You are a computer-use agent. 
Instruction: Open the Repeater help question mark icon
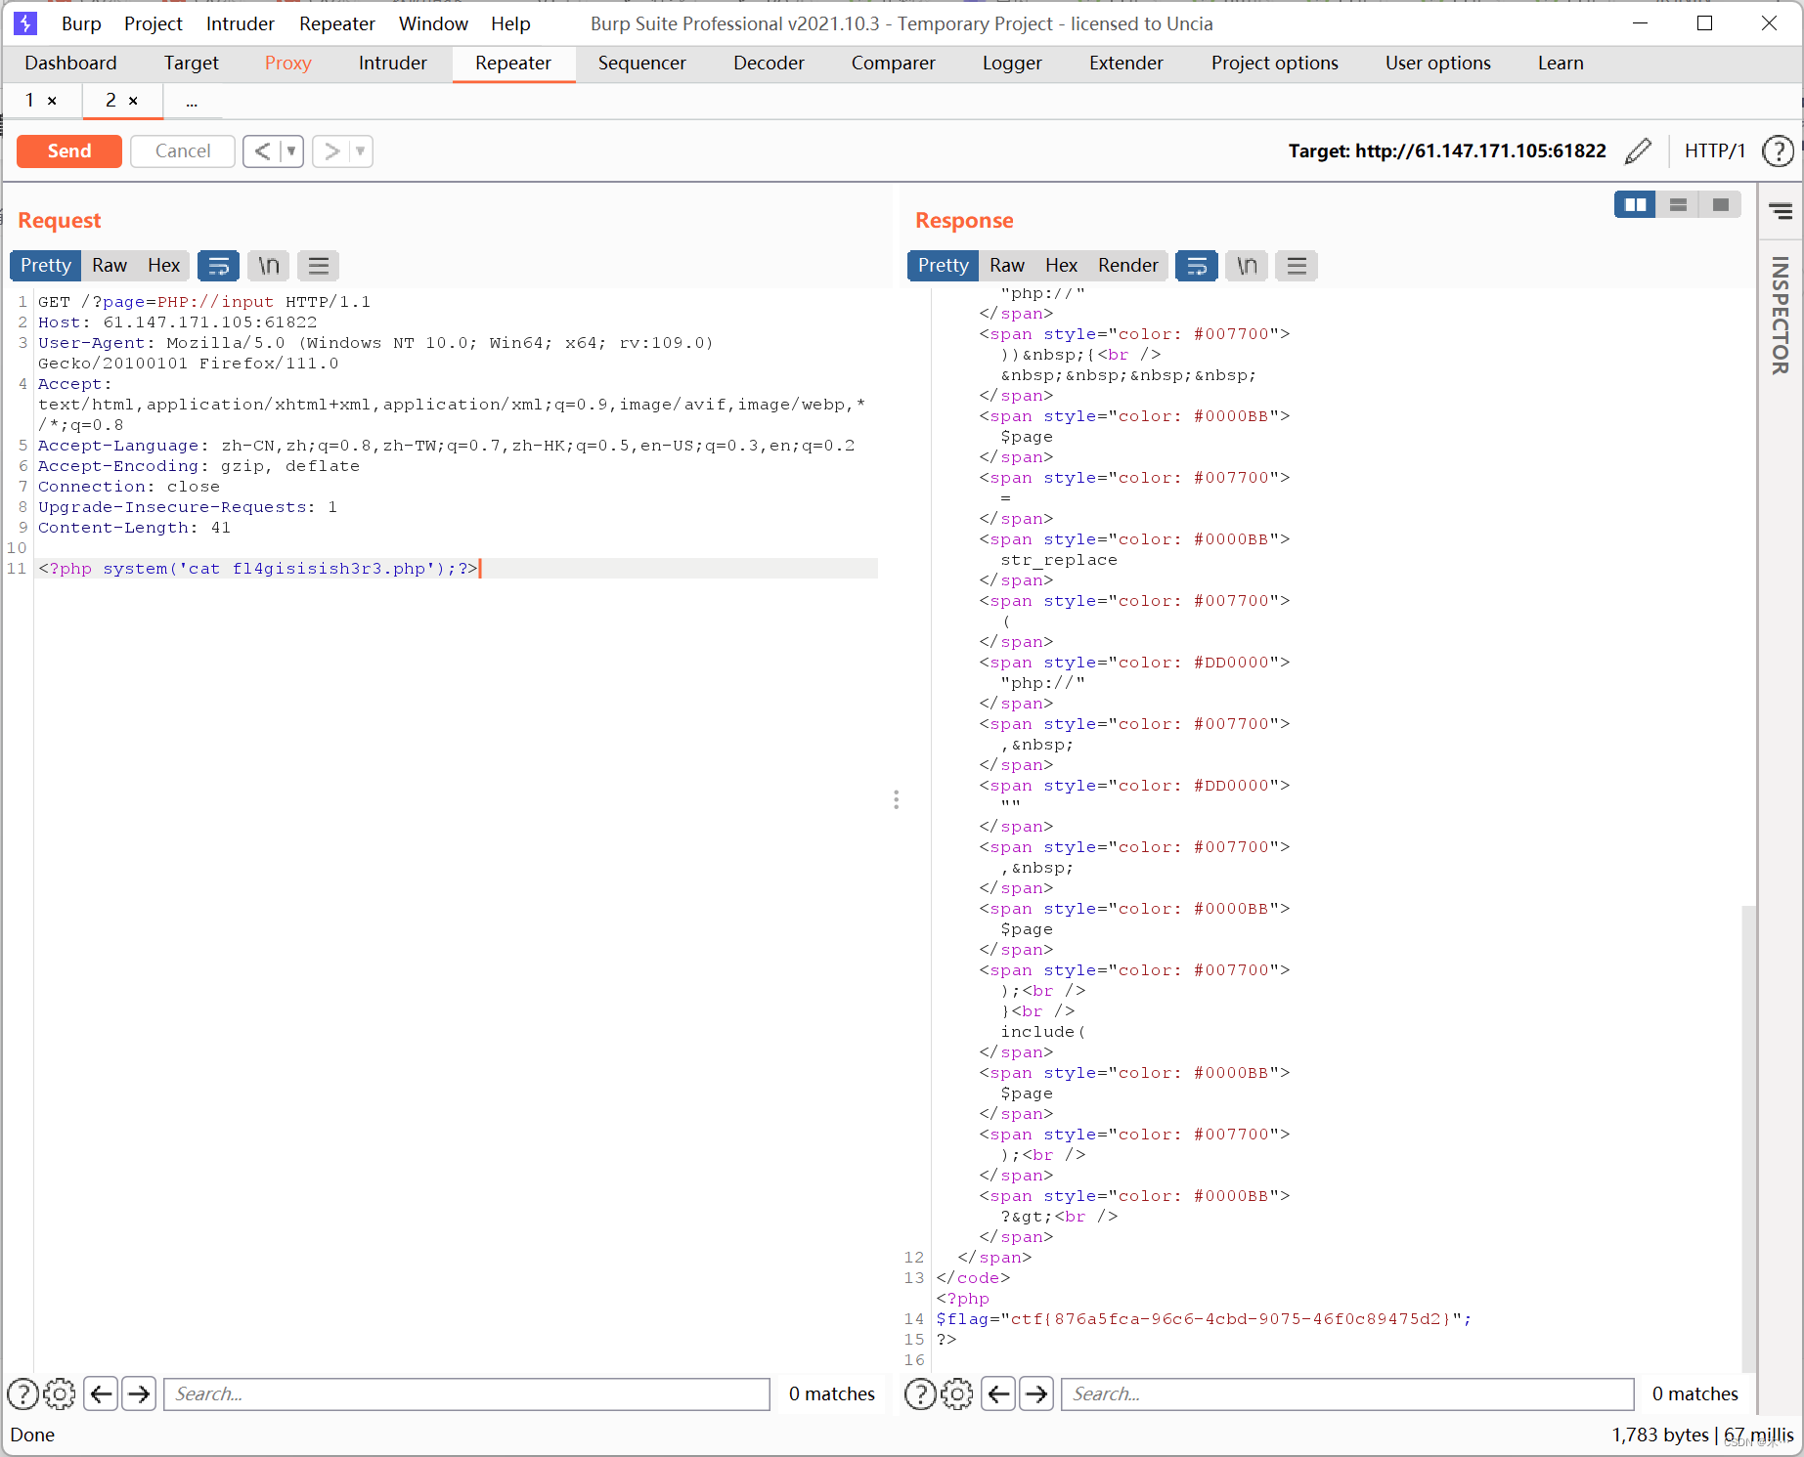click(1778, 151)
